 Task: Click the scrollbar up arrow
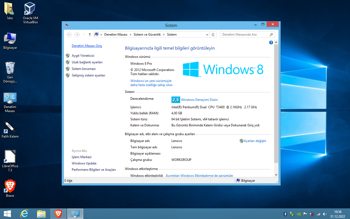tap(276, 42)
